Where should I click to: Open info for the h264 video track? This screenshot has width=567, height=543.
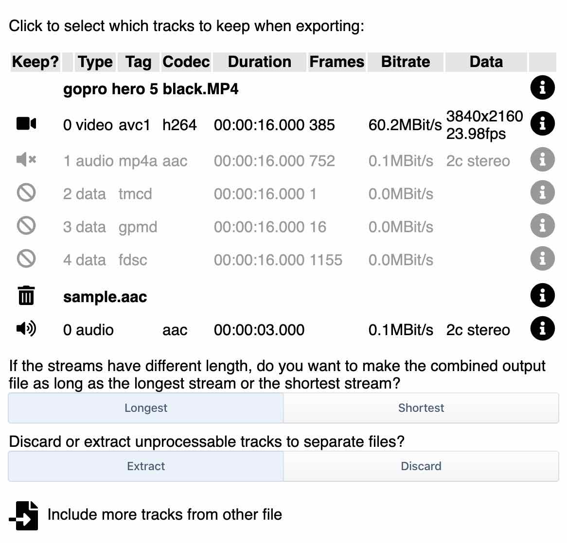click(543, 123)
